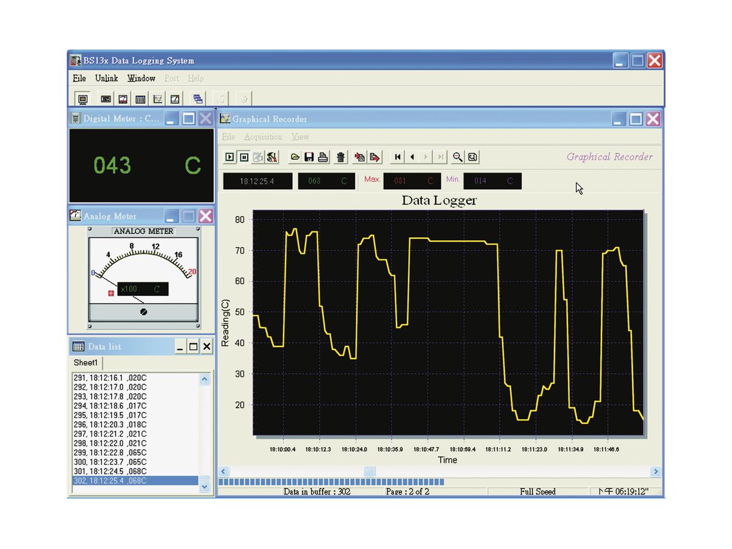Viewport: 732px width, 549px height.
Task: Select data row 296, 18:12:20.3 ,018C
Action: (135, 425)
